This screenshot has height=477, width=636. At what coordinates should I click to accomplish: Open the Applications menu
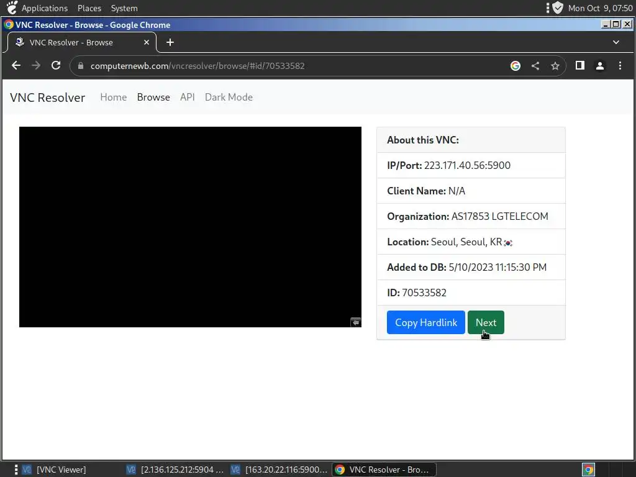click(x=45, y=8)
